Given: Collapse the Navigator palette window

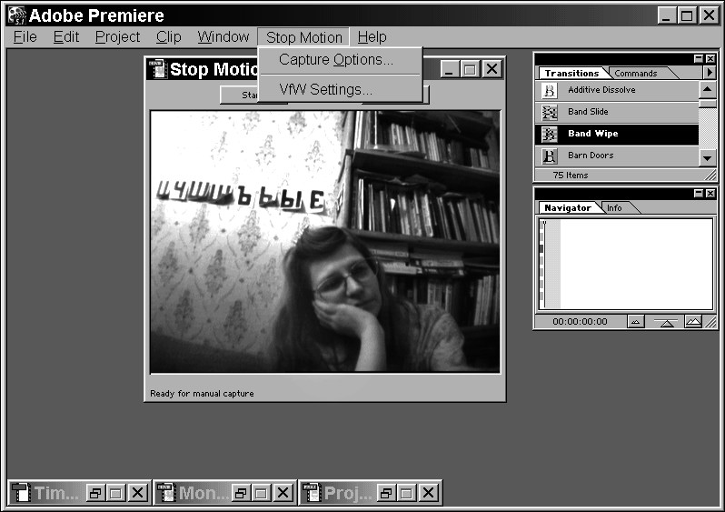Looking at the screenshot, I should tap(698, 193).
